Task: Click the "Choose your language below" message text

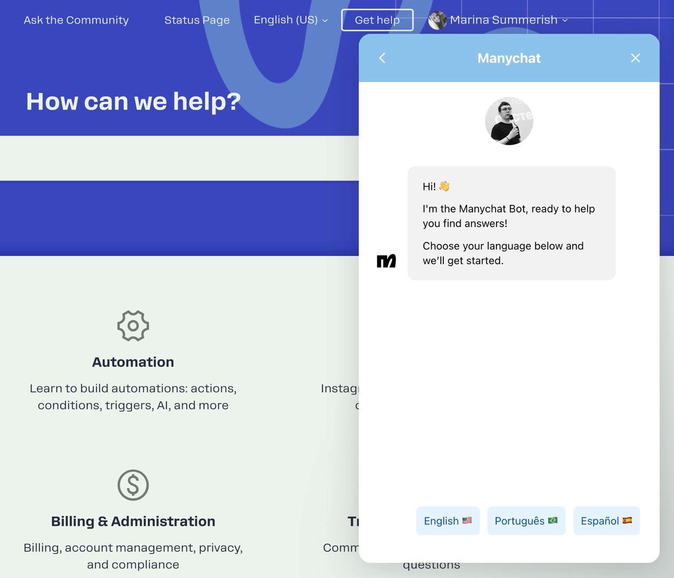Action: tap(503, 253)
